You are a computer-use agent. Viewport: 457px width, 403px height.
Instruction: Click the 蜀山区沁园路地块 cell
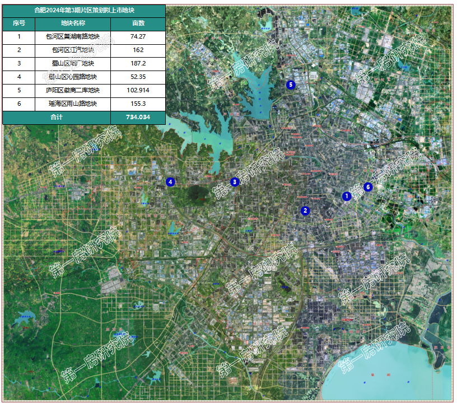pyautogui.click(x=73, y=77)
